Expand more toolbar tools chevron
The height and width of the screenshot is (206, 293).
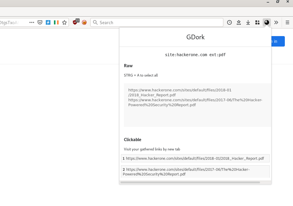click(276, 23)
